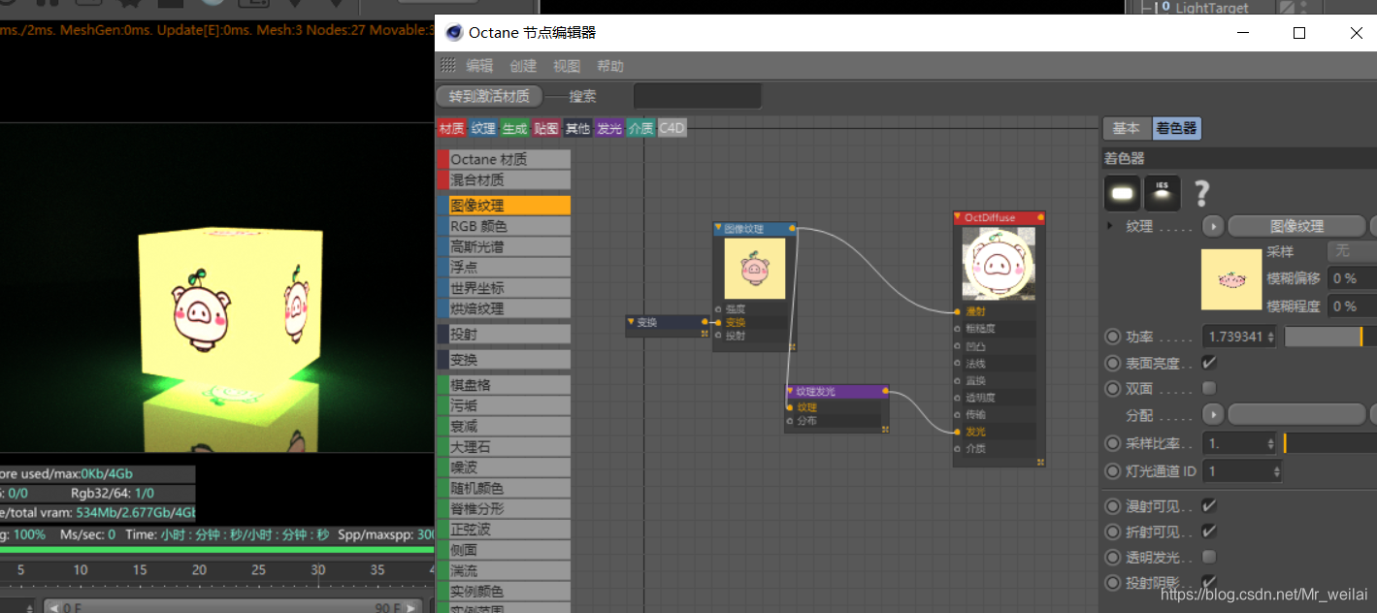This screenshot has width=1377, height=613.
Task: Click the 变换 node output port
Action: click(x=705, y=322)
